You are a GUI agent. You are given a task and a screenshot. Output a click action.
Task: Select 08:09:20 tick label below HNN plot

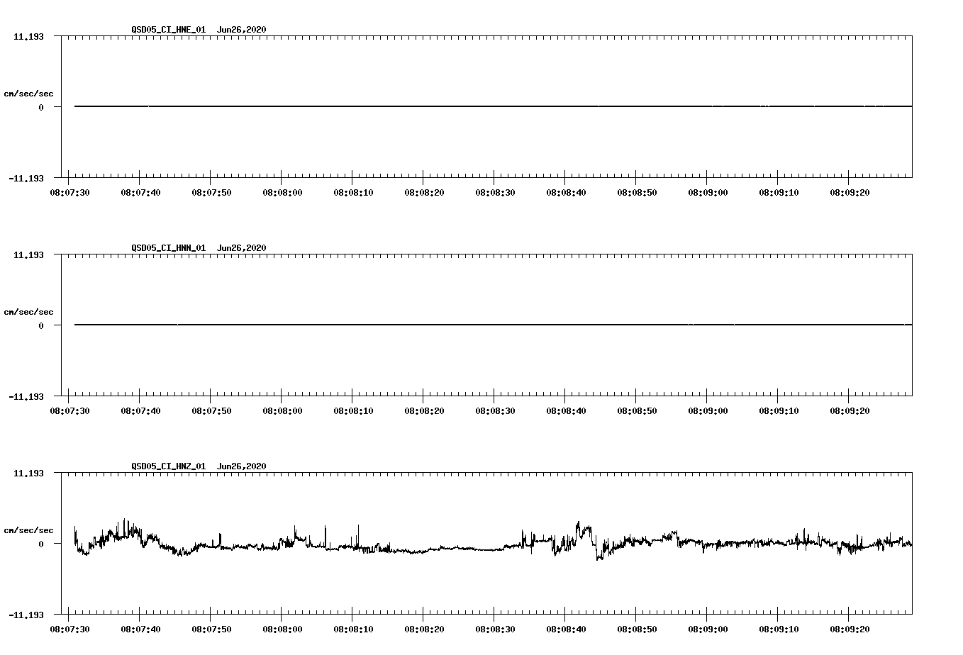click(850, 410)
